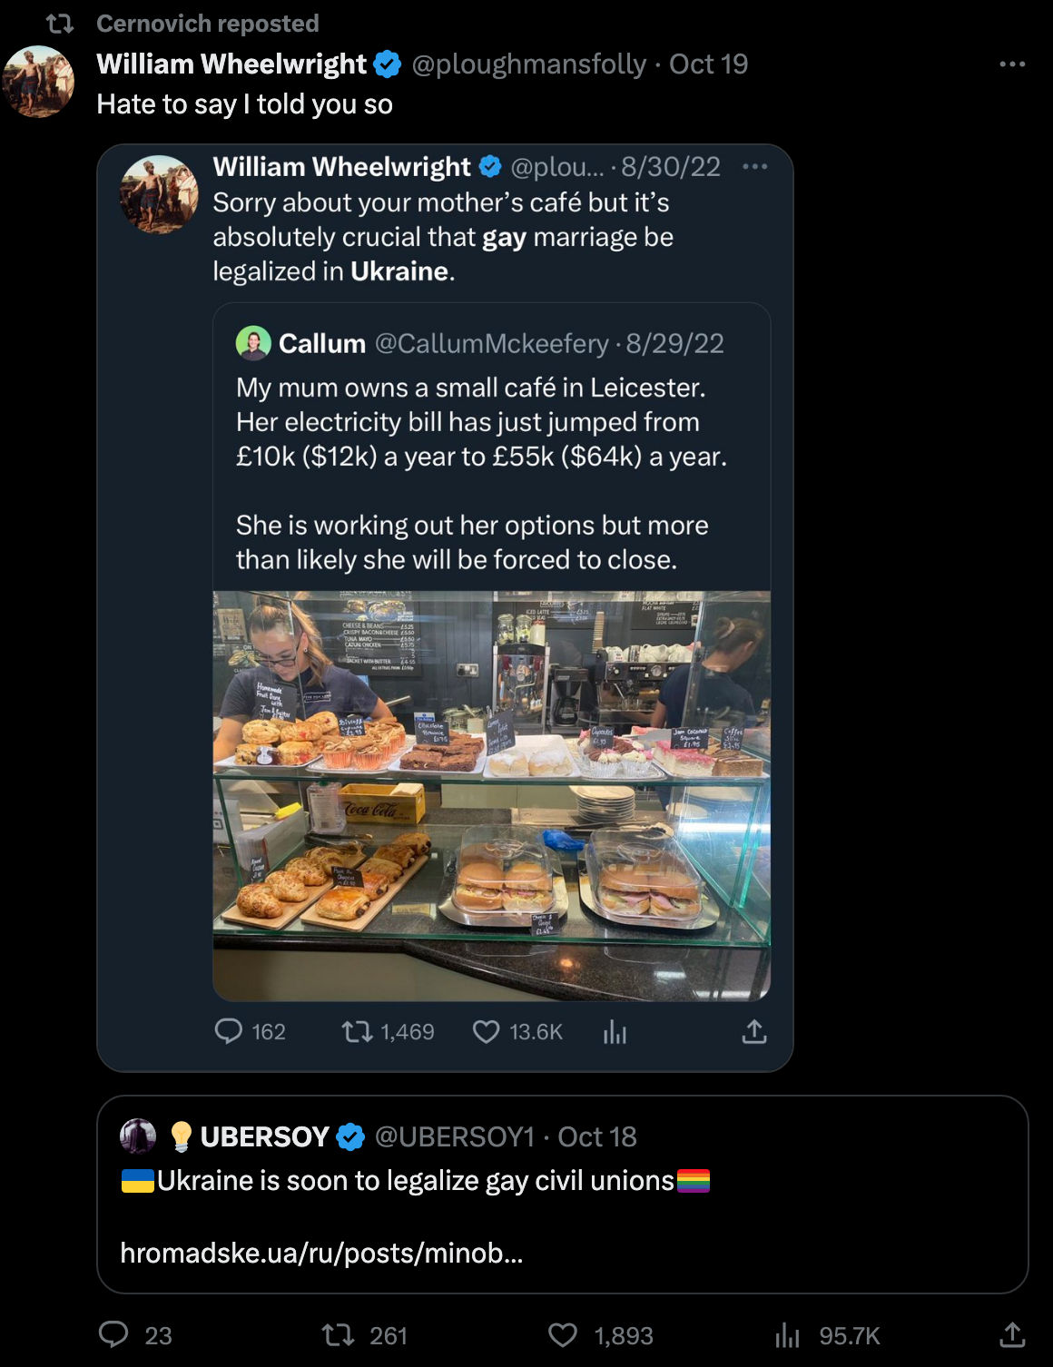Image resolution: width=1053 pixels, height=1367 pixels.
Task: Repost the main post with 261 reposts
Action: [x=338, y=1334]
